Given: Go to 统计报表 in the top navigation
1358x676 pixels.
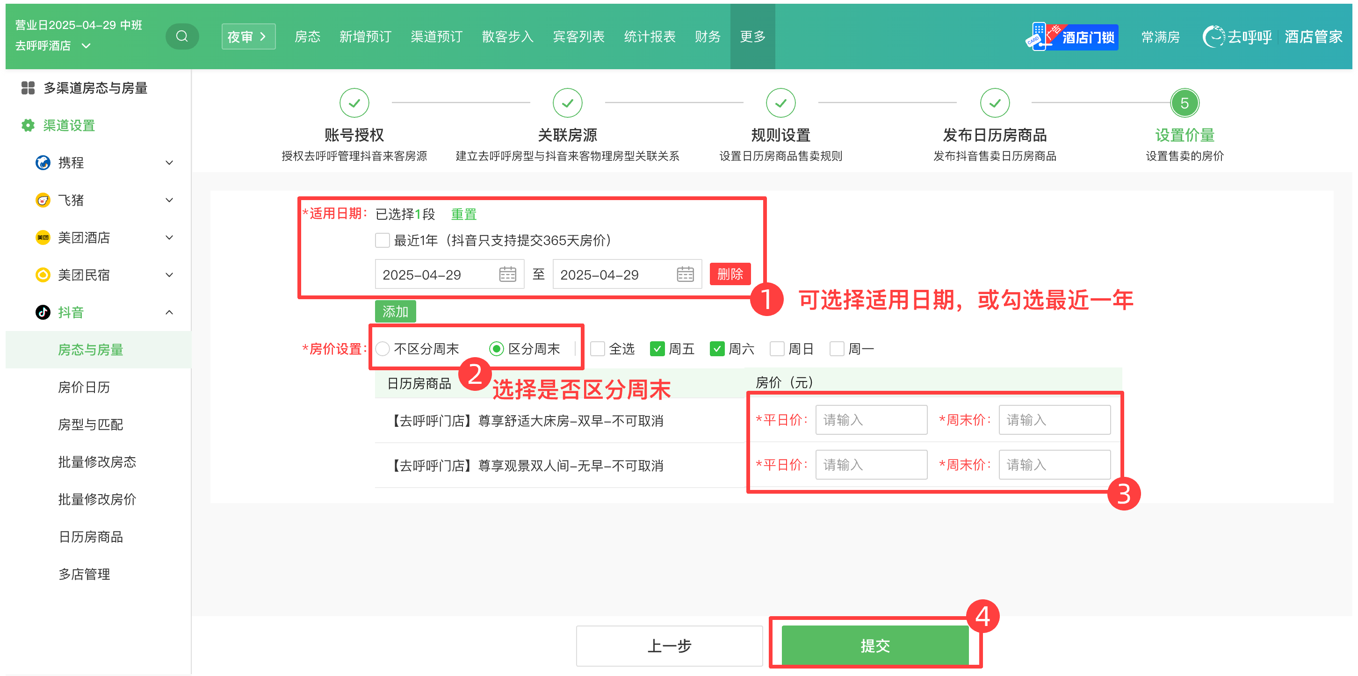Looking at the screenshot, I should point(650,36).
